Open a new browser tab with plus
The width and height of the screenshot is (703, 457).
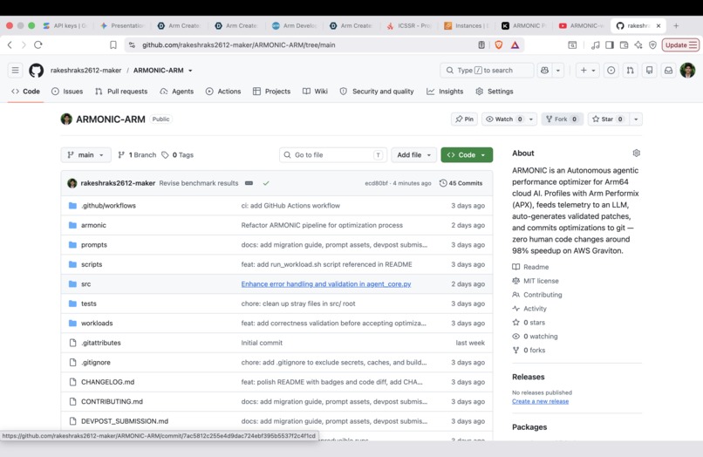[676, 25]
